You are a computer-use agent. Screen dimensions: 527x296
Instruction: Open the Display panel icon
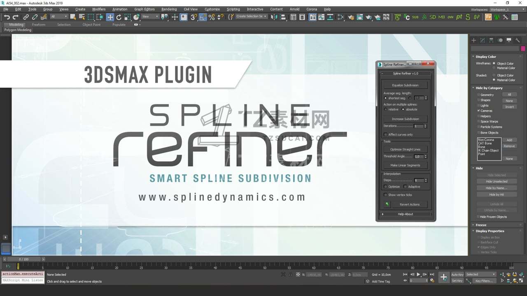(509, 40)
